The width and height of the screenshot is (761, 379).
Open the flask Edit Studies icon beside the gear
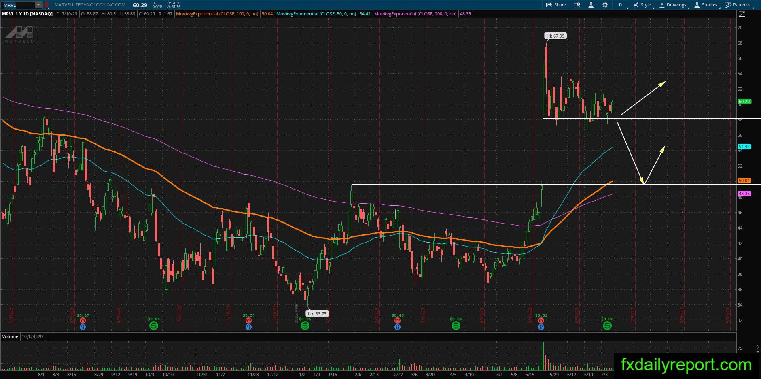pos(591,5)
